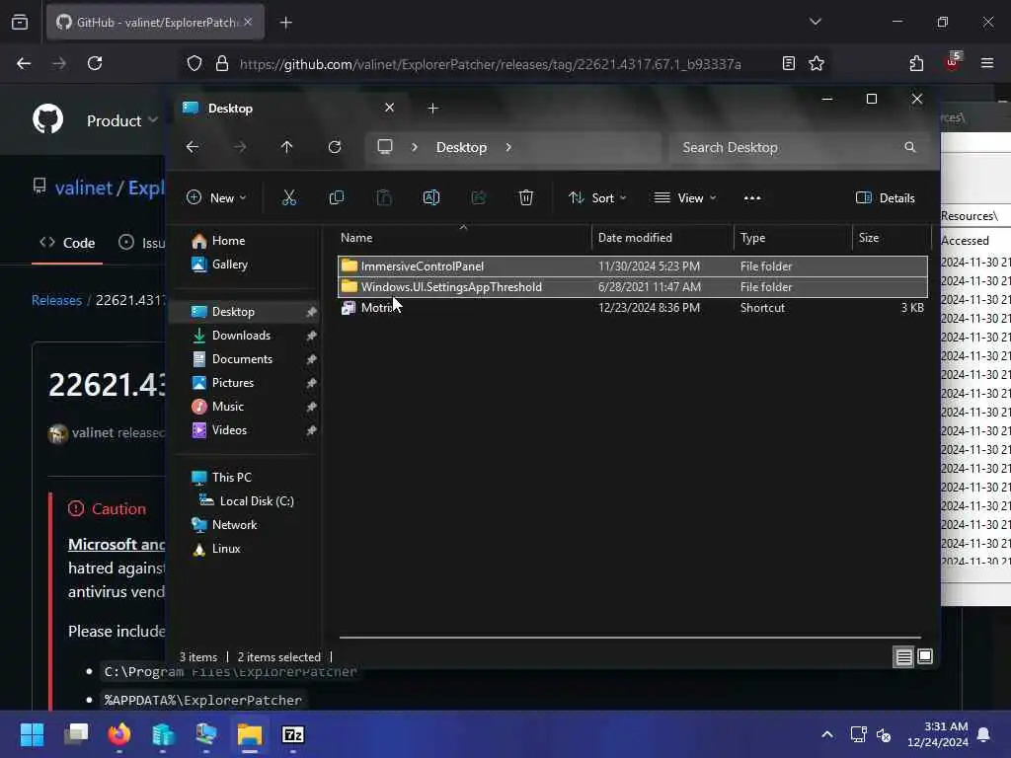This screenshot has height=758, width=1011.
Task: Open the Product dropdown on GitHub
Action: [x=121, y=120]
